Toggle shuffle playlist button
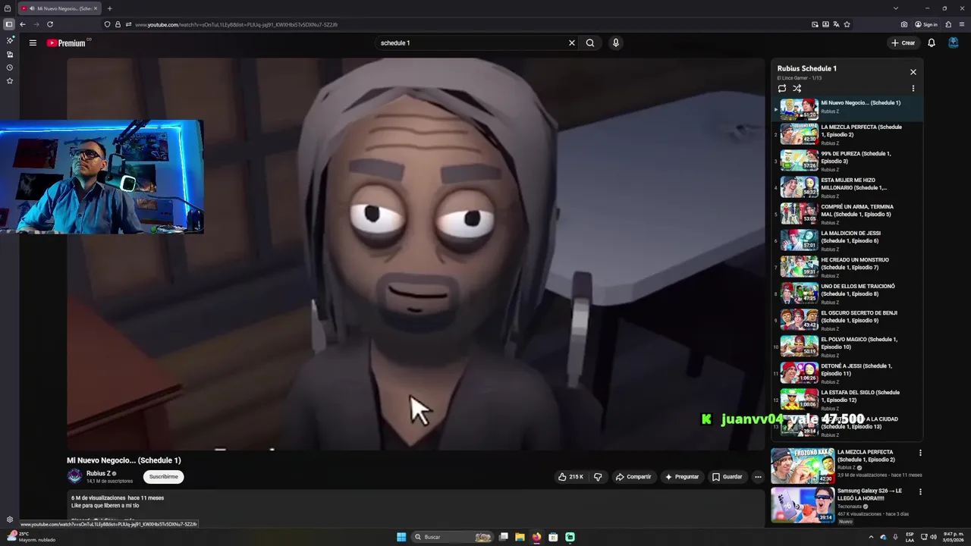 (797, 89)
